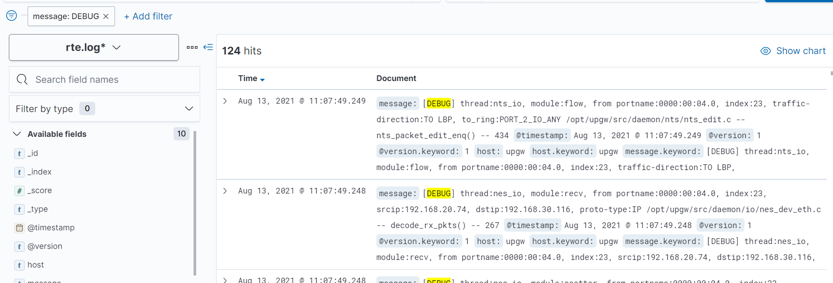Add a new filter
Image resolution: width=833 pixels, height=283 pixels.
[148, 16]
